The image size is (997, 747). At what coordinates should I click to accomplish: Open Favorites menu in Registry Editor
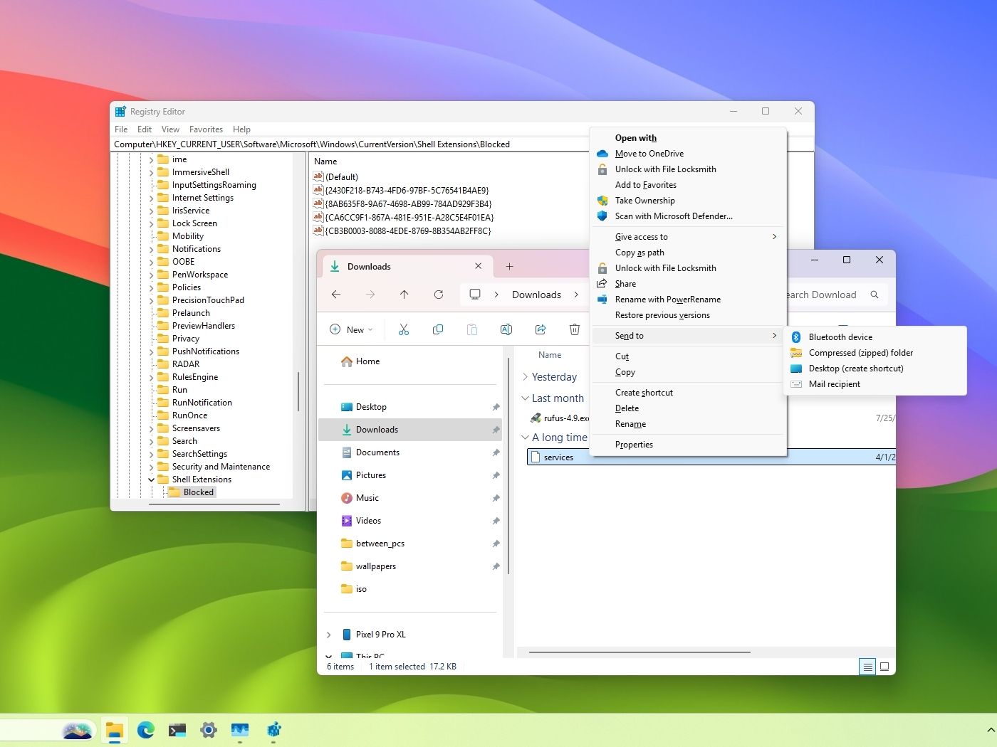(206, 129)
